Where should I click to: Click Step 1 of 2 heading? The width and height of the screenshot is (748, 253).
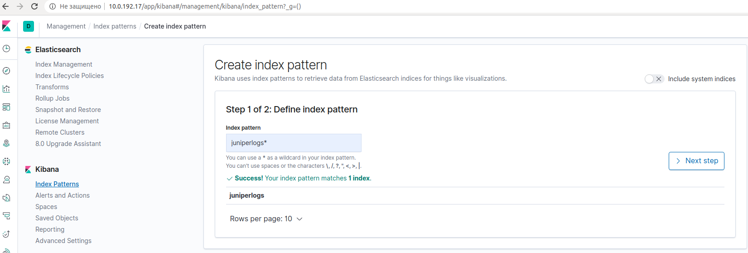[x=292, y=109]
